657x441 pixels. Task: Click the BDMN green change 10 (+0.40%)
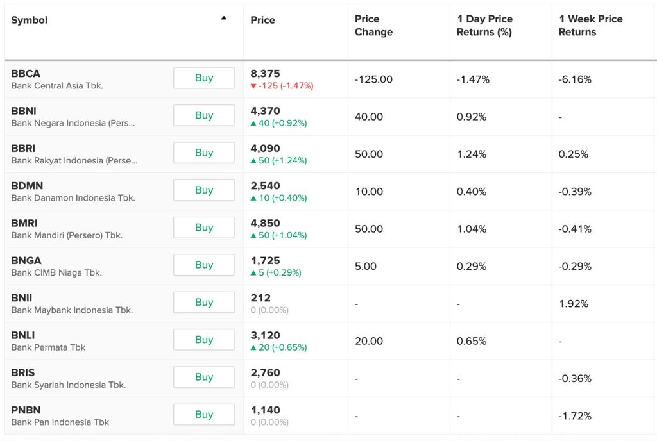[278, 198]
